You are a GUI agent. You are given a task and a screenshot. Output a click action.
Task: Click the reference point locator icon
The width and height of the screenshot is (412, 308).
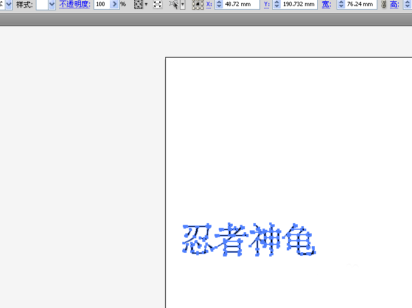[197, 4]
